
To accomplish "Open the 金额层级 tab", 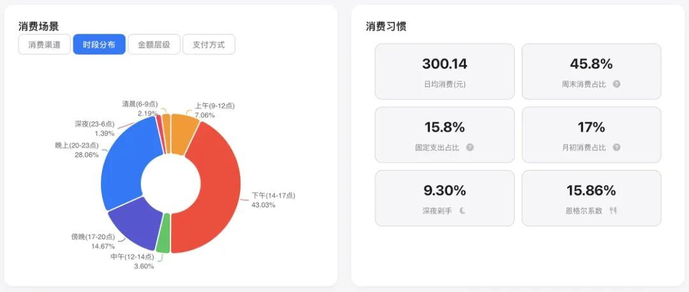I will coord(154,45).
